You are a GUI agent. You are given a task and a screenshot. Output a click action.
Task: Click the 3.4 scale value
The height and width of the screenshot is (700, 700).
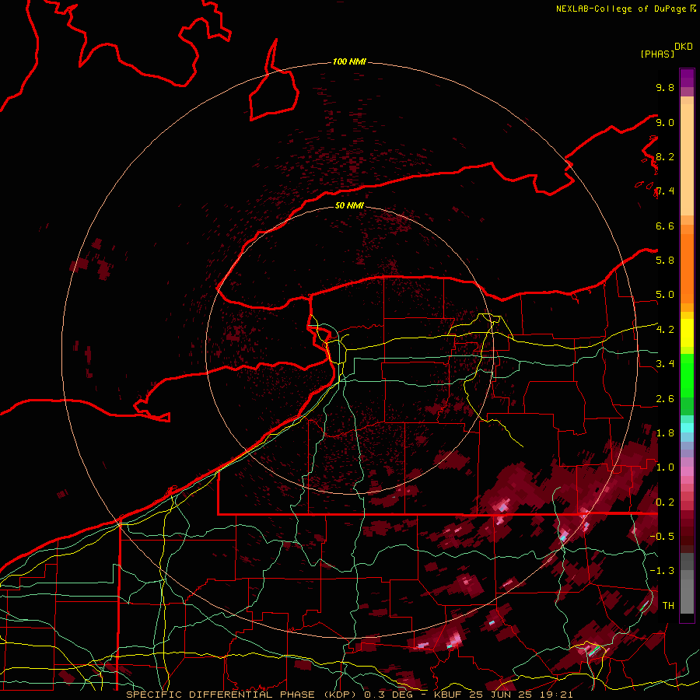click(665, 364)
